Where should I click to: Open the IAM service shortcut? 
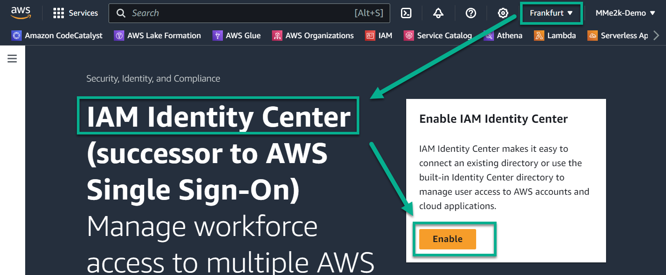coord(379,35)
